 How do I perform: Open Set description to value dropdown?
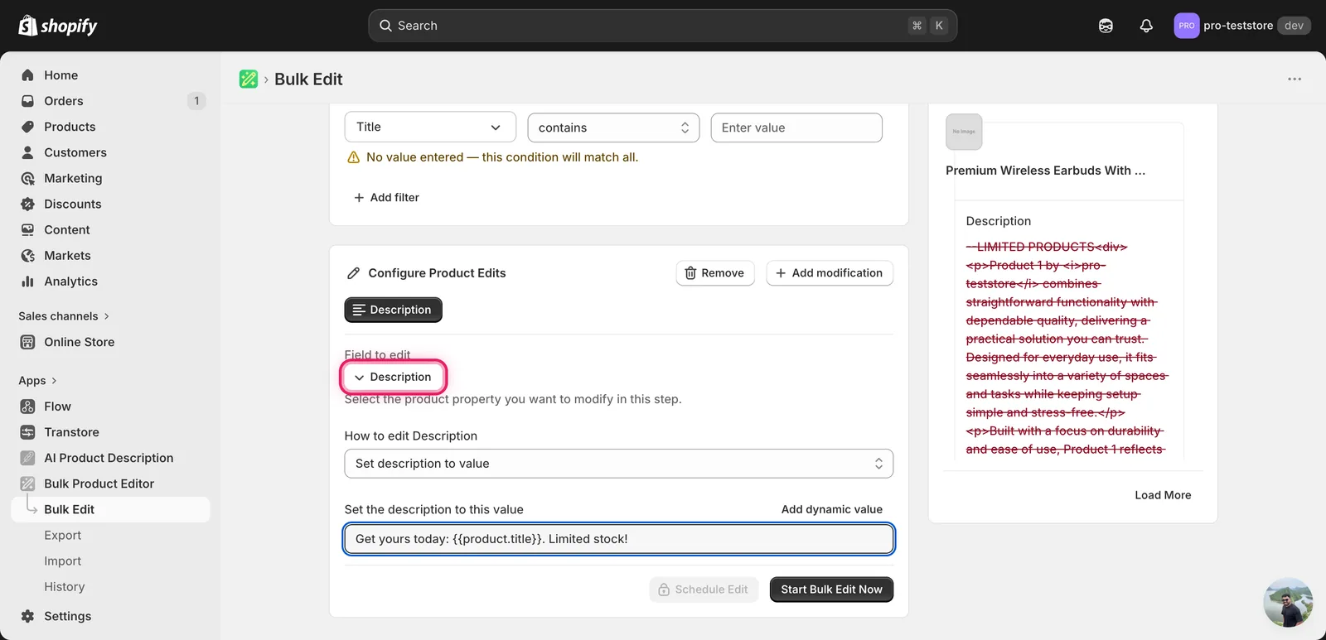click(x=618, y=464)
